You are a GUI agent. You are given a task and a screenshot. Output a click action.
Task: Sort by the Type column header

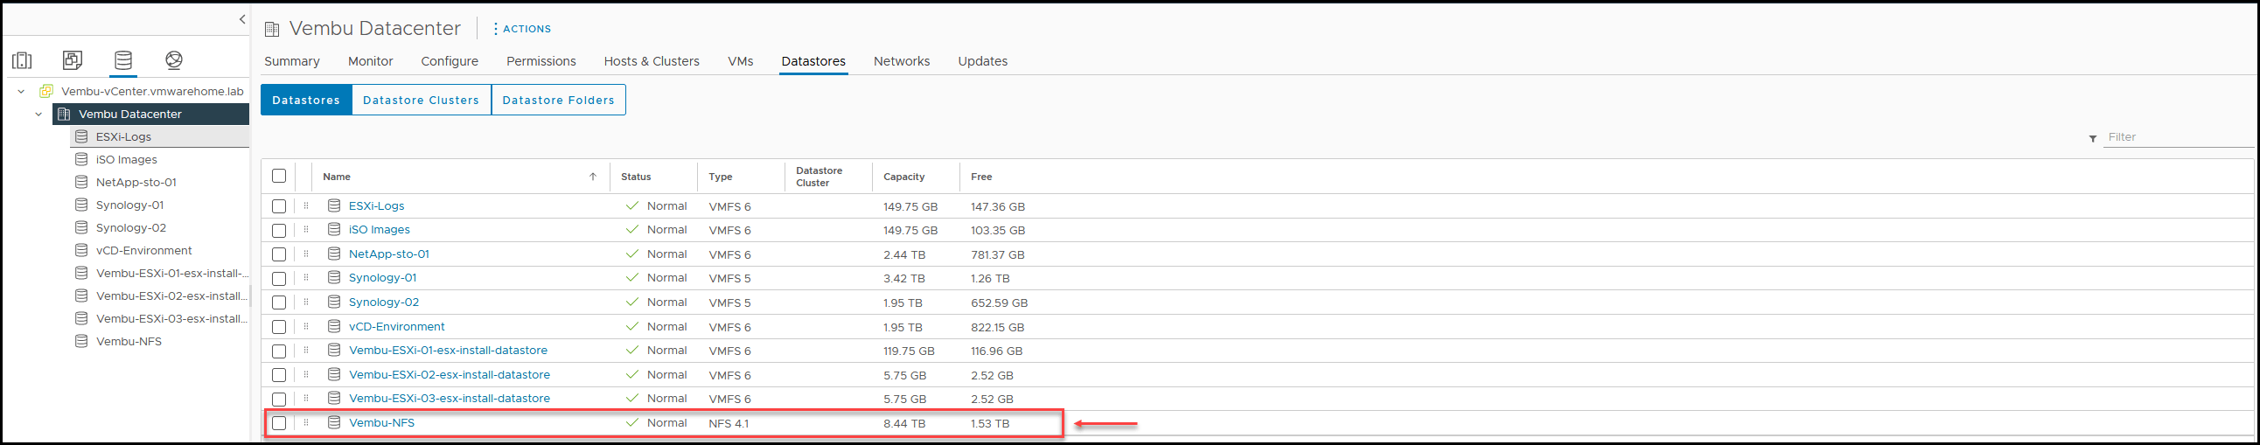[x=721, y=177]
